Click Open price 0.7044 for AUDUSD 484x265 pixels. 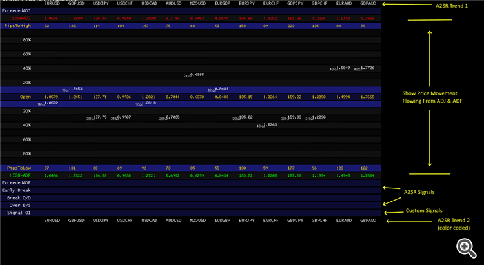point(173,97)
